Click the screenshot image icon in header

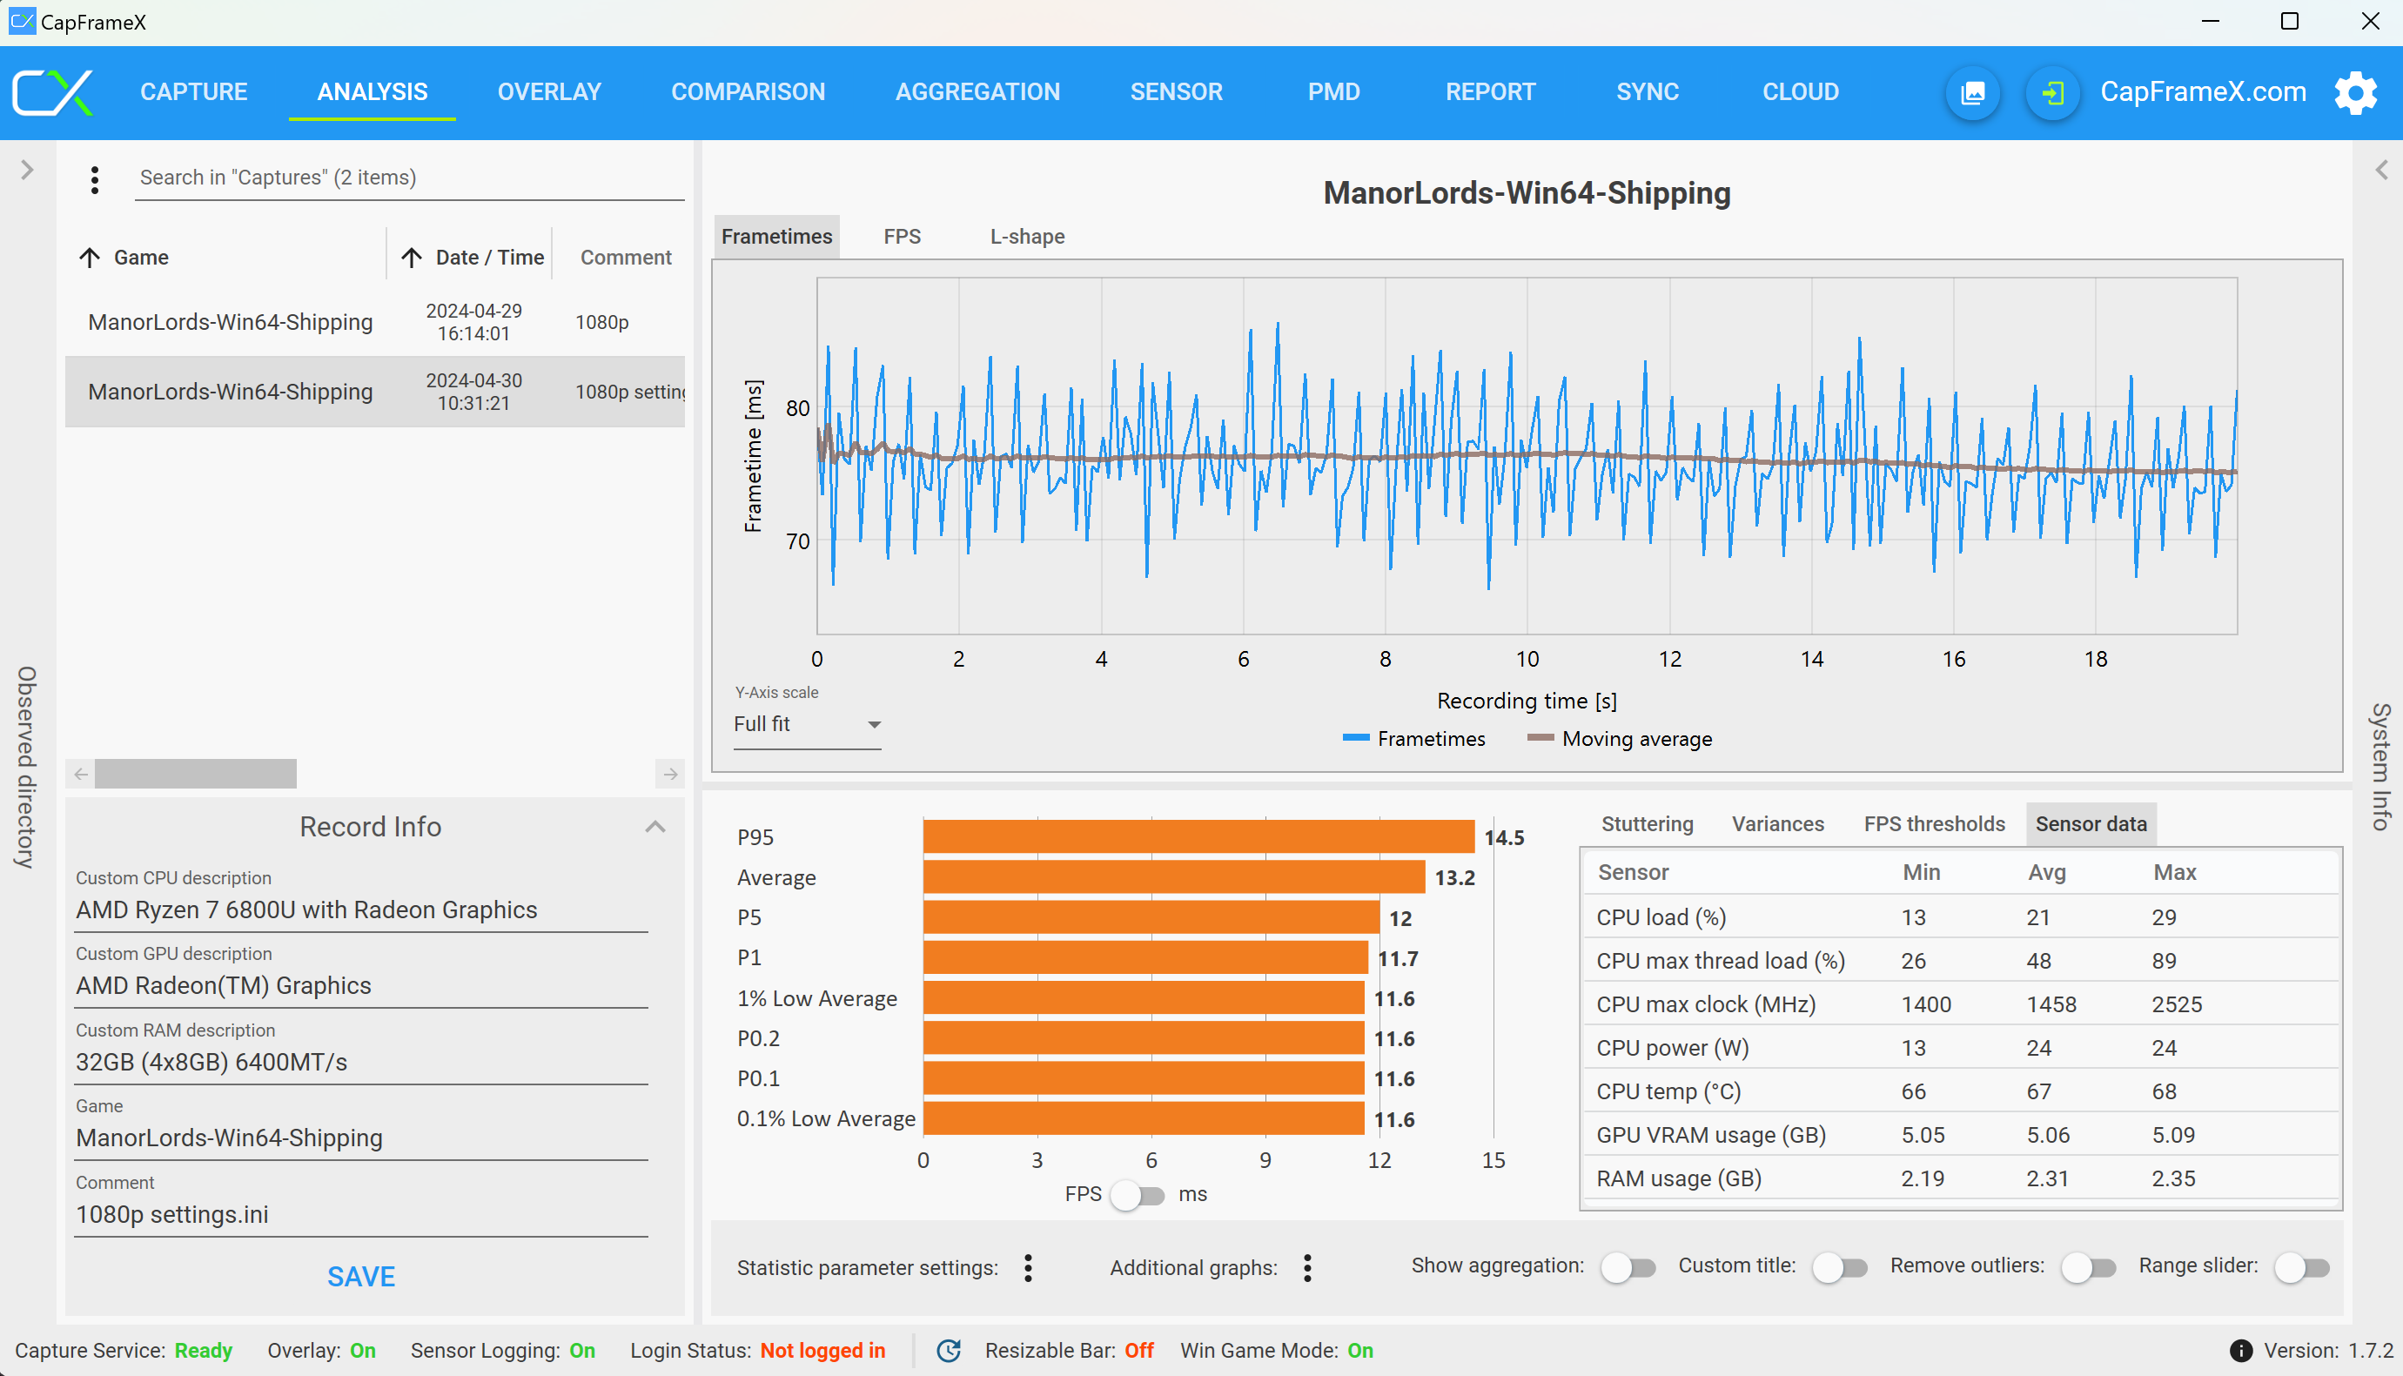tap(1972, 92)
